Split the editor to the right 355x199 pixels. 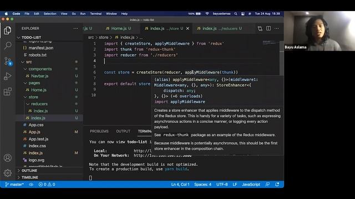(268, 28)
